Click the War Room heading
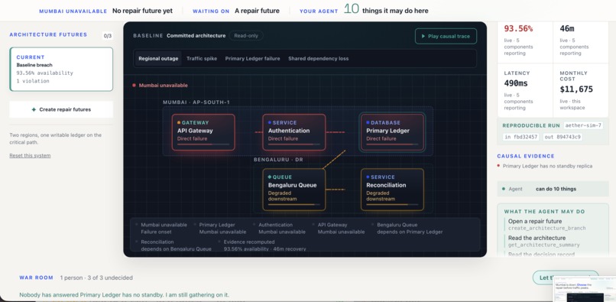This screenshot has height=302, width=616. coord(36,278)
